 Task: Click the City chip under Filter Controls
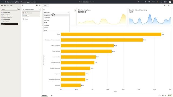[x=26, y=15]
